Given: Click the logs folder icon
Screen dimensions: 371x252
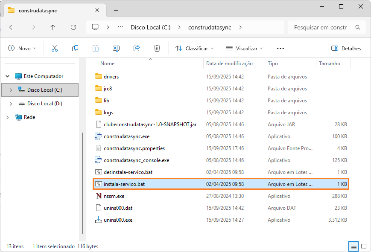Looking at the screenshot, I should pyautogui.click(x=99, y=112).
